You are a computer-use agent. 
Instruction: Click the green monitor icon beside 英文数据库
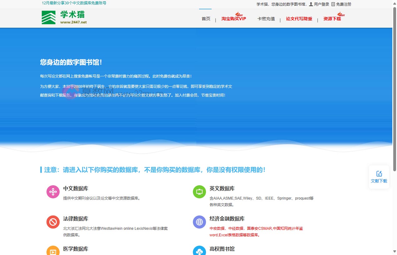(199, 192)
